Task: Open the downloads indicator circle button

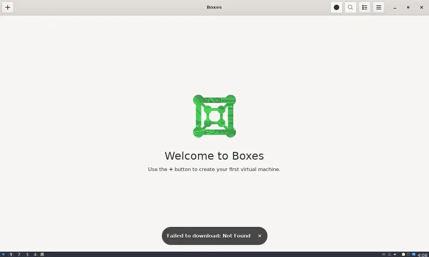Action: pos(336,7)
